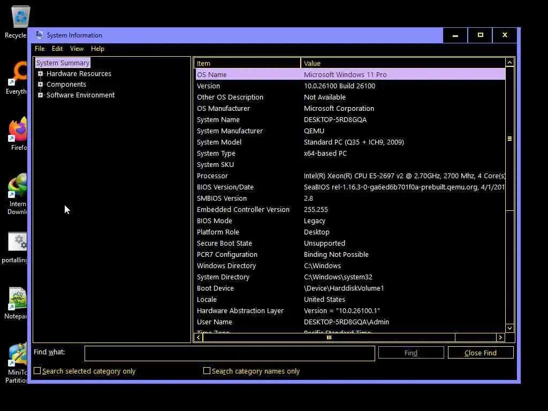
Task: Select the Windows Directory row
Action: (350, 265)
